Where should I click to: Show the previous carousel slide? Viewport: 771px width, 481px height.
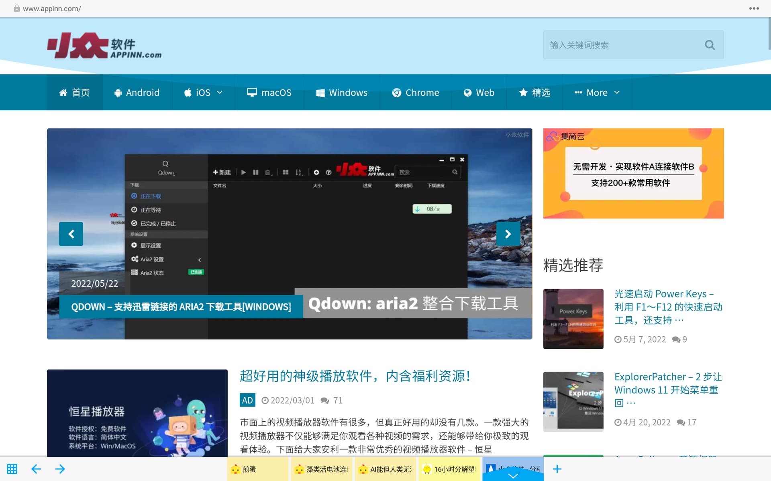pos(71,234)
